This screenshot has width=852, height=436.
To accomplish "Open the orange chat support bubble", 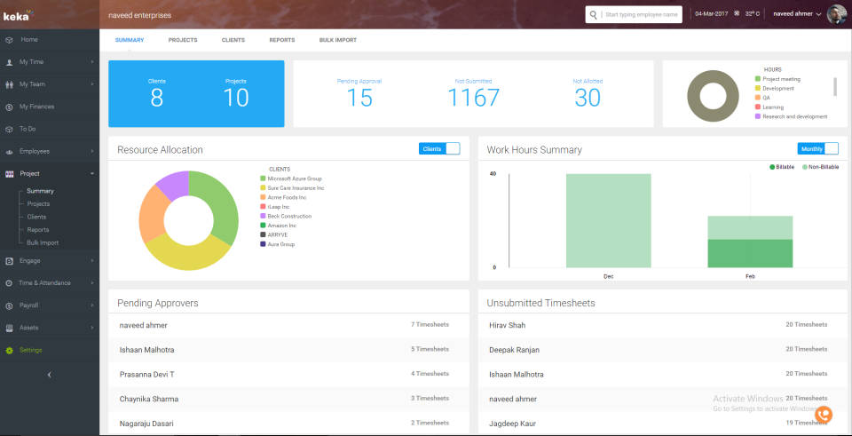I will [824, 414].
